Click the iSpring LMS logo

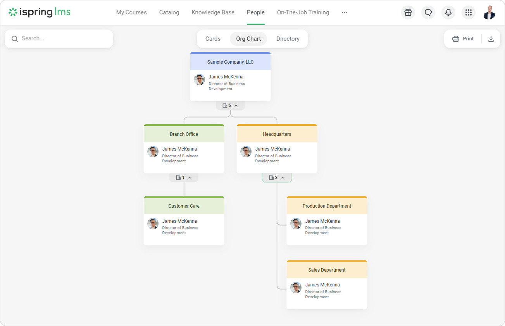(40, 12)
